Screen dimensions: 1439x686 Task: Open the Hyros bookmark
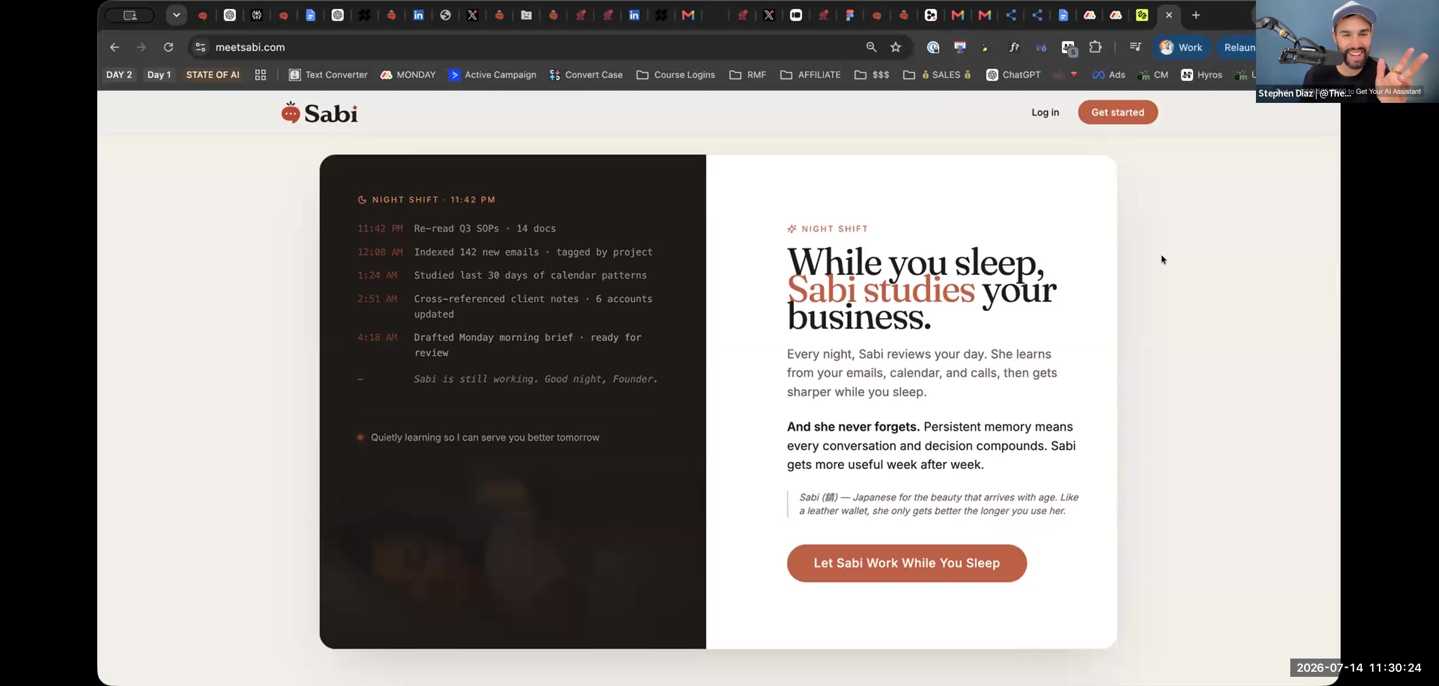1201,75
